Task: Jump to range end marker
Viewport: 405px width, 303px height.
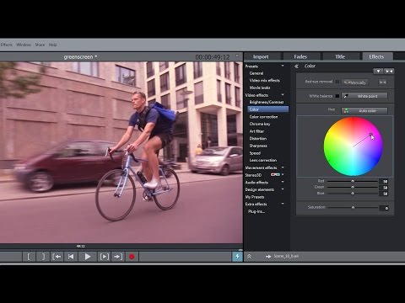Action: 118,257
